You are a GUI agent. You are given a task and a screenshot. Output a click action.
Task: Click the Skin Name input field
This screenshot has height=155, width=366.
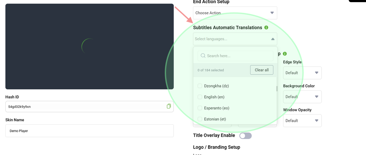[89, 131]
